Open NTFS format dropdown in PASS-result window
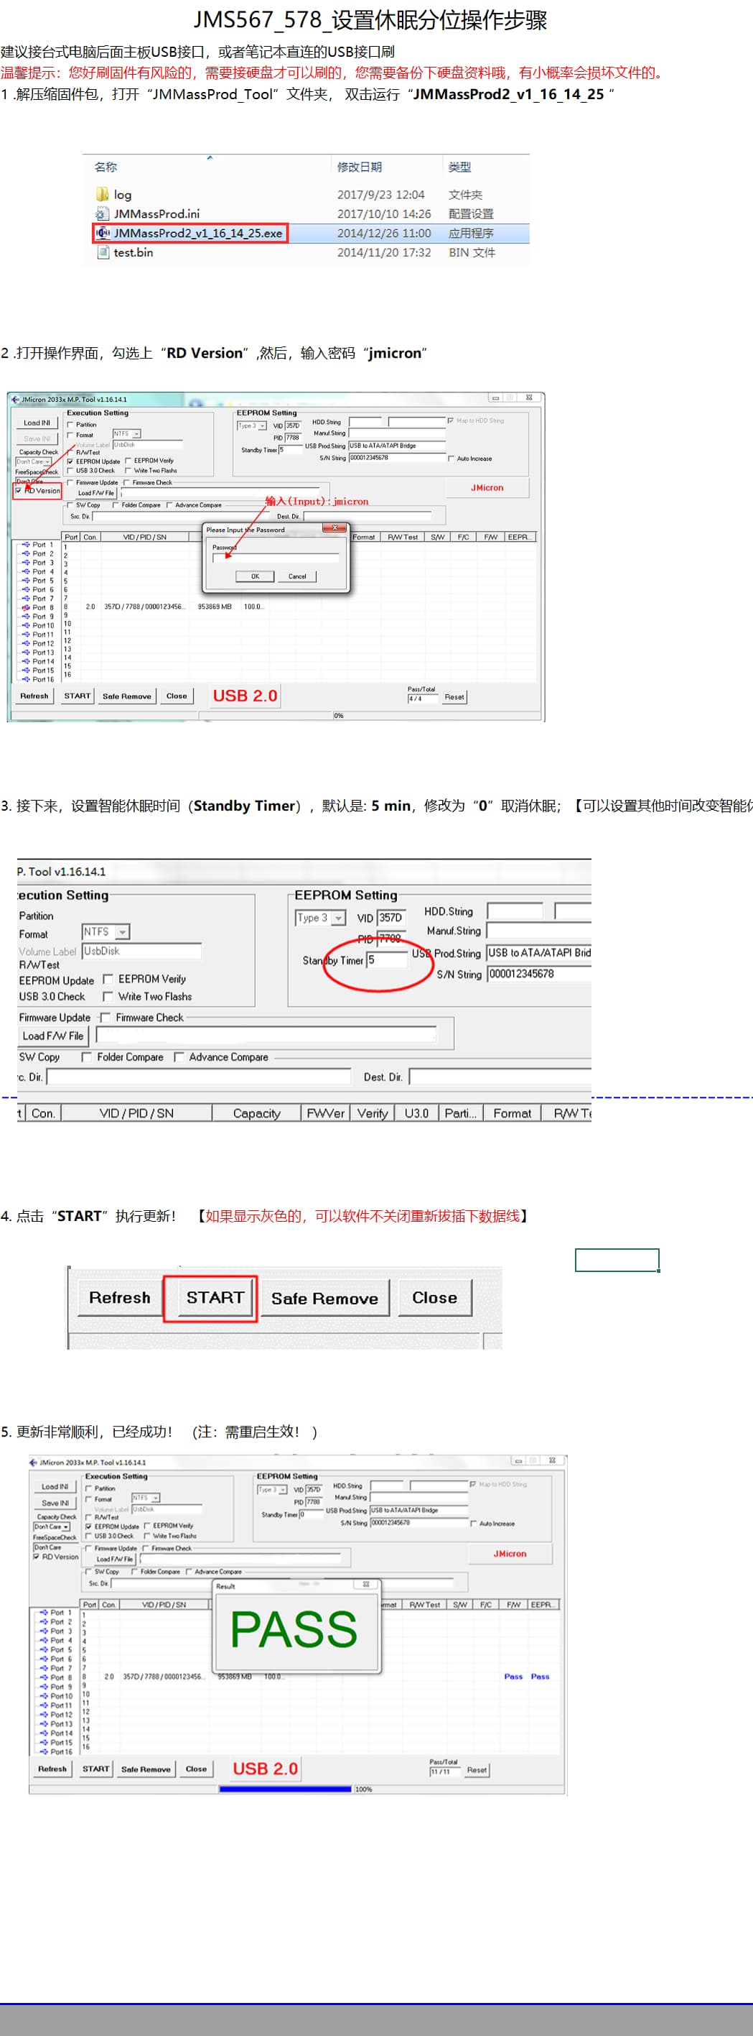This screenshot has height=2036, width=753. click(x=156, y=1498)
